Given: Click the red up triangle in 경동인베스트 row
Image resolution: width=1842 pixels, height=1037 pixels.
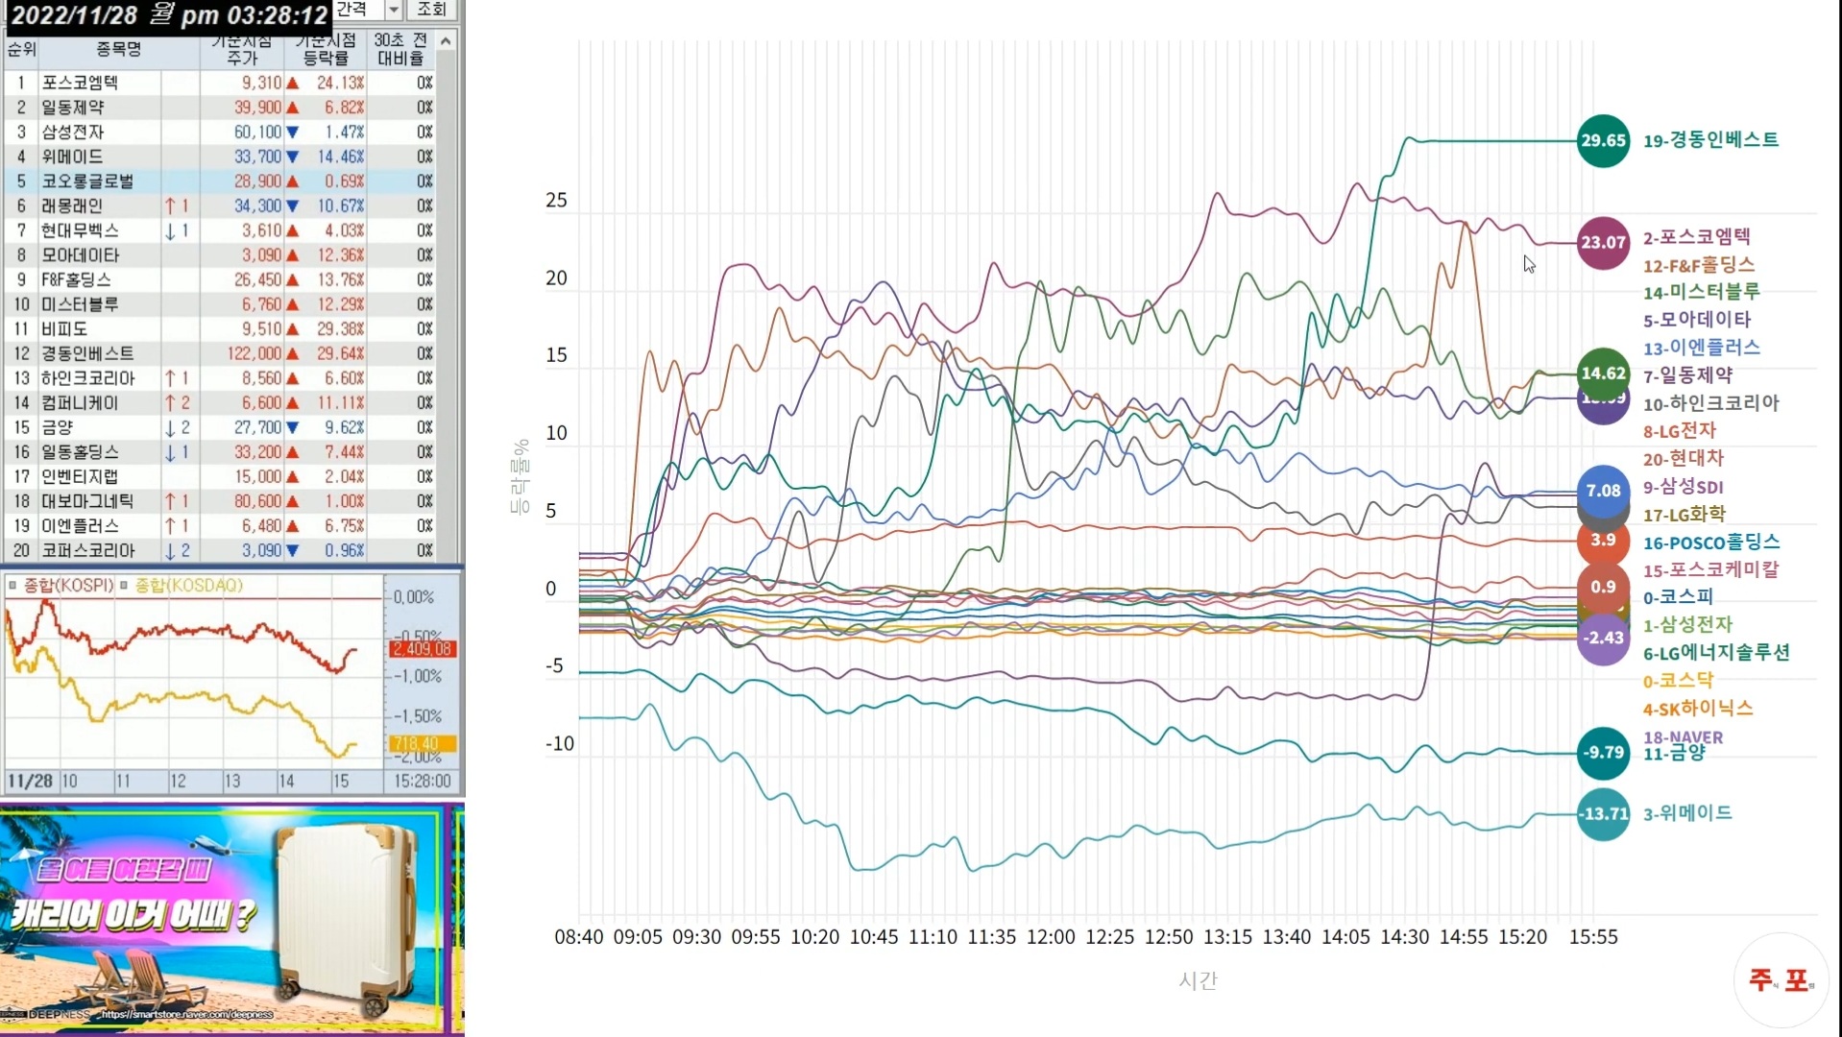Looking at the screenshot, I should [x=292, y=353].
